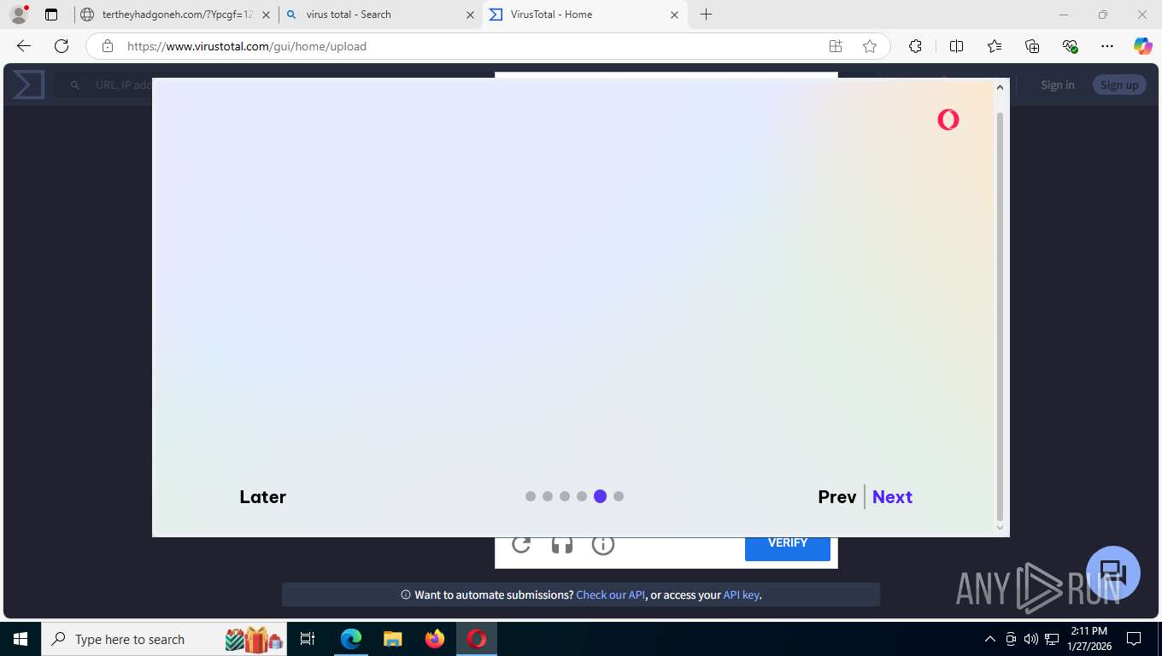
Task: Select the third carousel dot
Action: point(565,496)
